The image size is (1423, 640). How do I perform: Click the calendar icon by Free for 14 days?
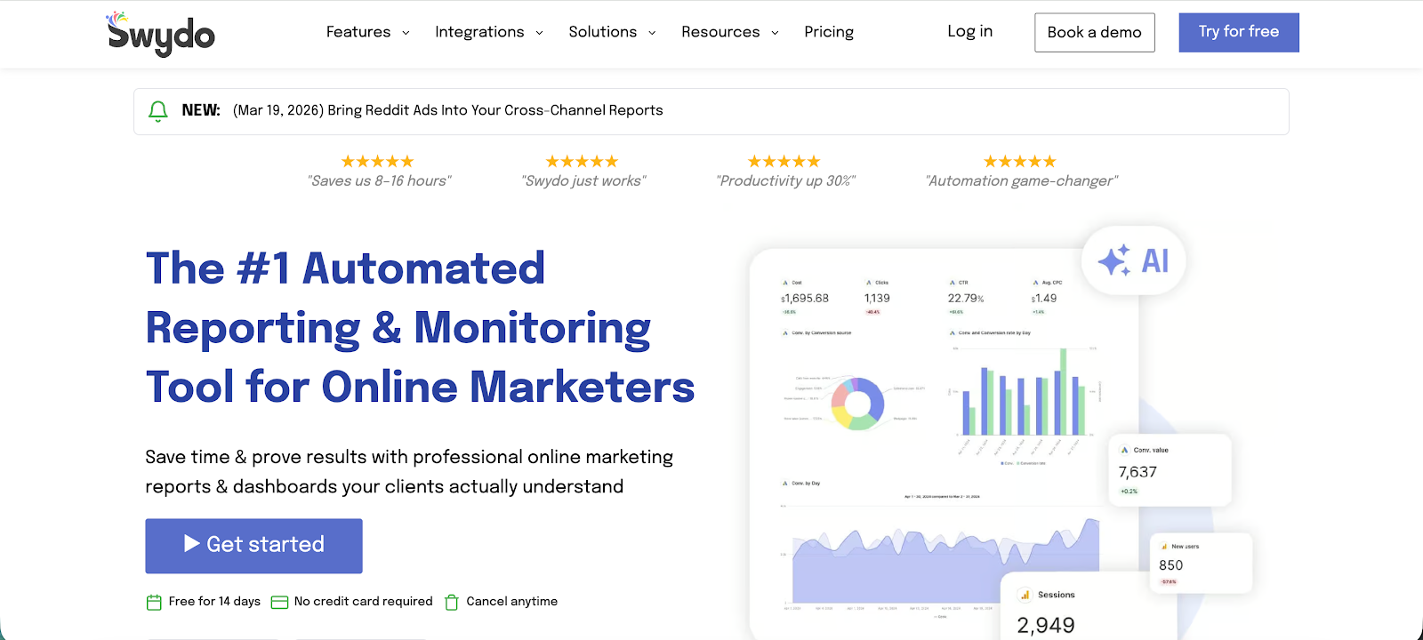coord(154,602)
